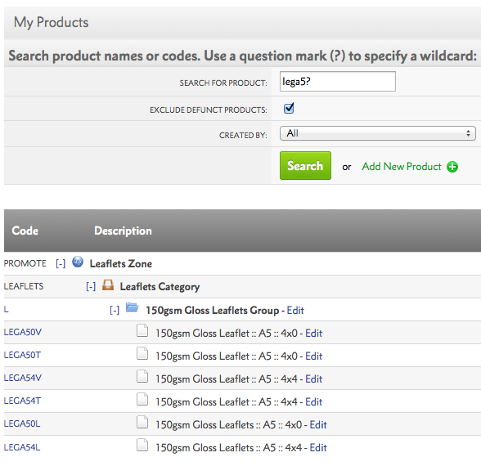Click the green plus icon beside Add New Product
Screen dimensions: 481x466
click(452, 167)
